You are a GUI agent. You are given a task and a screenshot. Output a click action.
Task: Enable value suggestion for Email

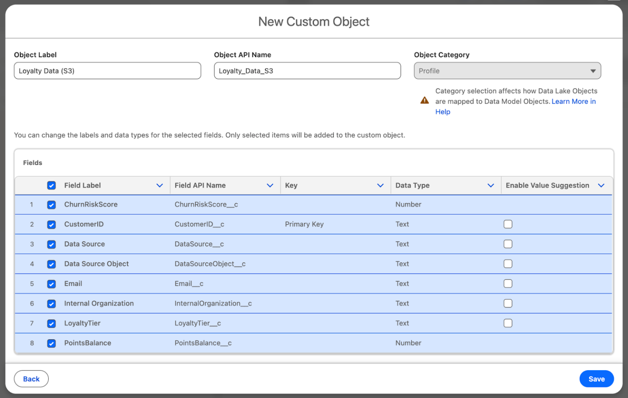coord(508,283)
